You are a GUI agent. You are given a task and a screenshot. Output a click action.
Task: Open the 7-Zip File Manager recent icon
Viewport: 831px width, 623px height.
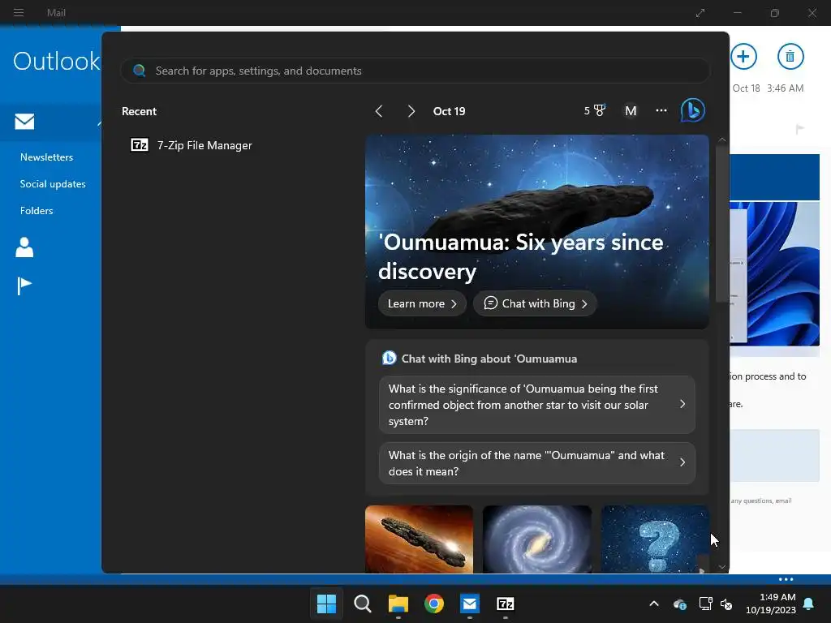(140, 144)
